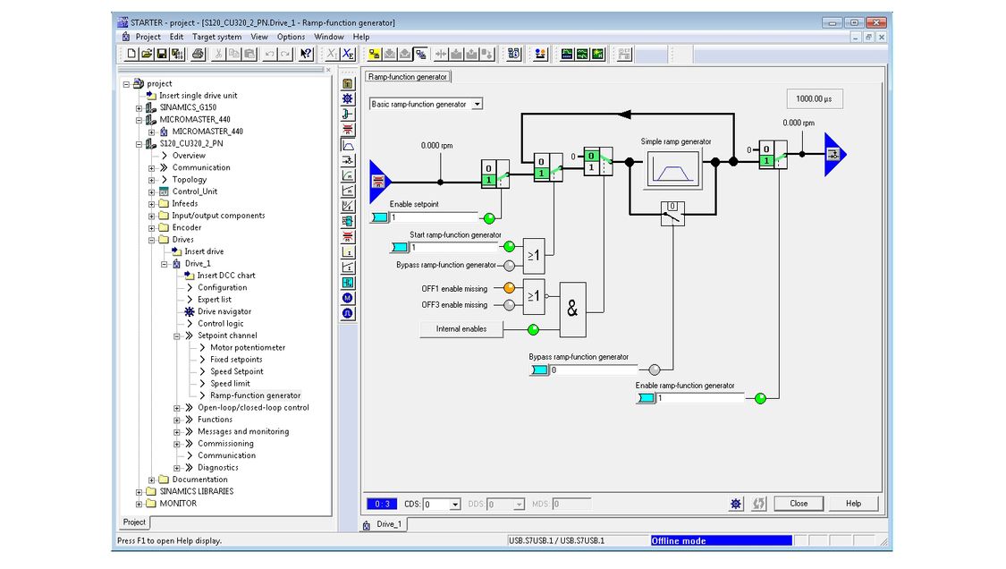The height and width of the screenshot is (569, 1006).
Task: Collapse the S120_CU320_2_PN tree node
Action: [139, 144]
